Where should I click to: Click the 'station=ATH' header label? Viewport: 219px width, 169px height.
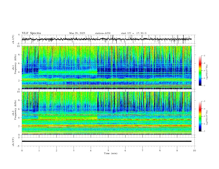103,33
